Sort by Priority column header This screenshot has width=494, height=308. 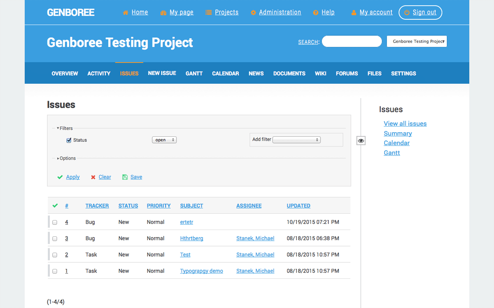coord(158,206)
